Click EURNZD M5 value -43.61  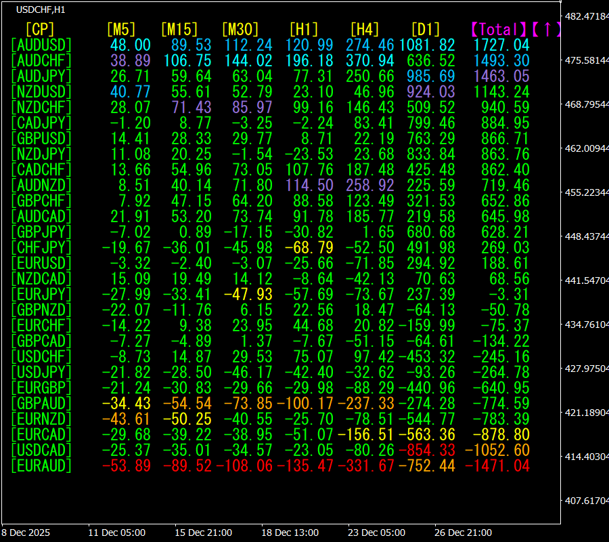tap(127, 419)
